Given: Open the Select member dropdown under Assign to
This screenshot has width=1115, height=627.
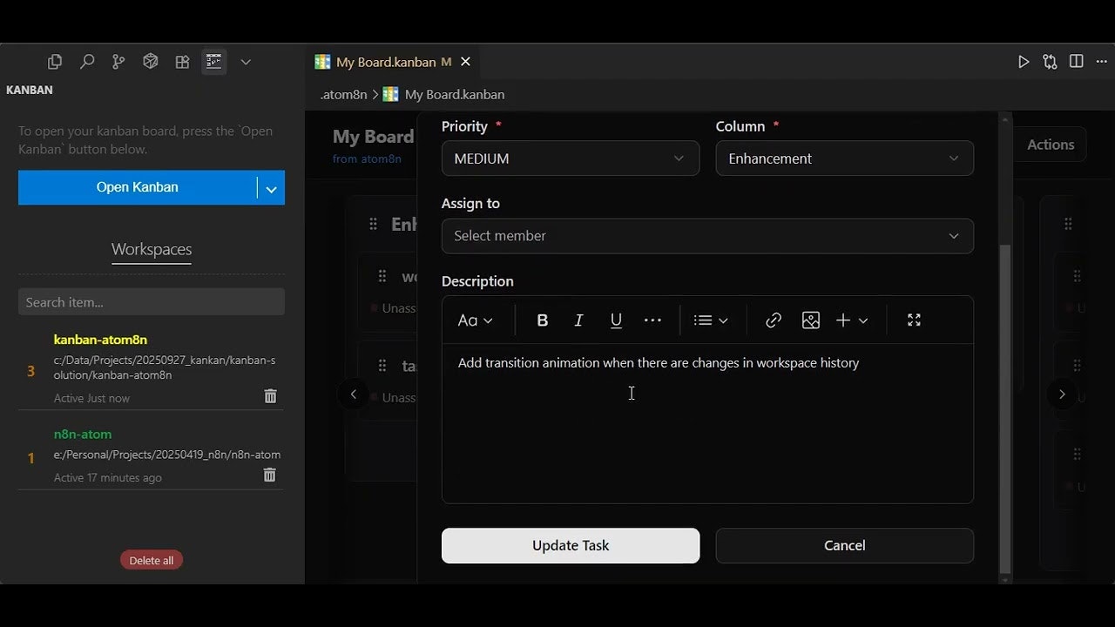Looking at the screenshot, I should [x=707, y=235].
